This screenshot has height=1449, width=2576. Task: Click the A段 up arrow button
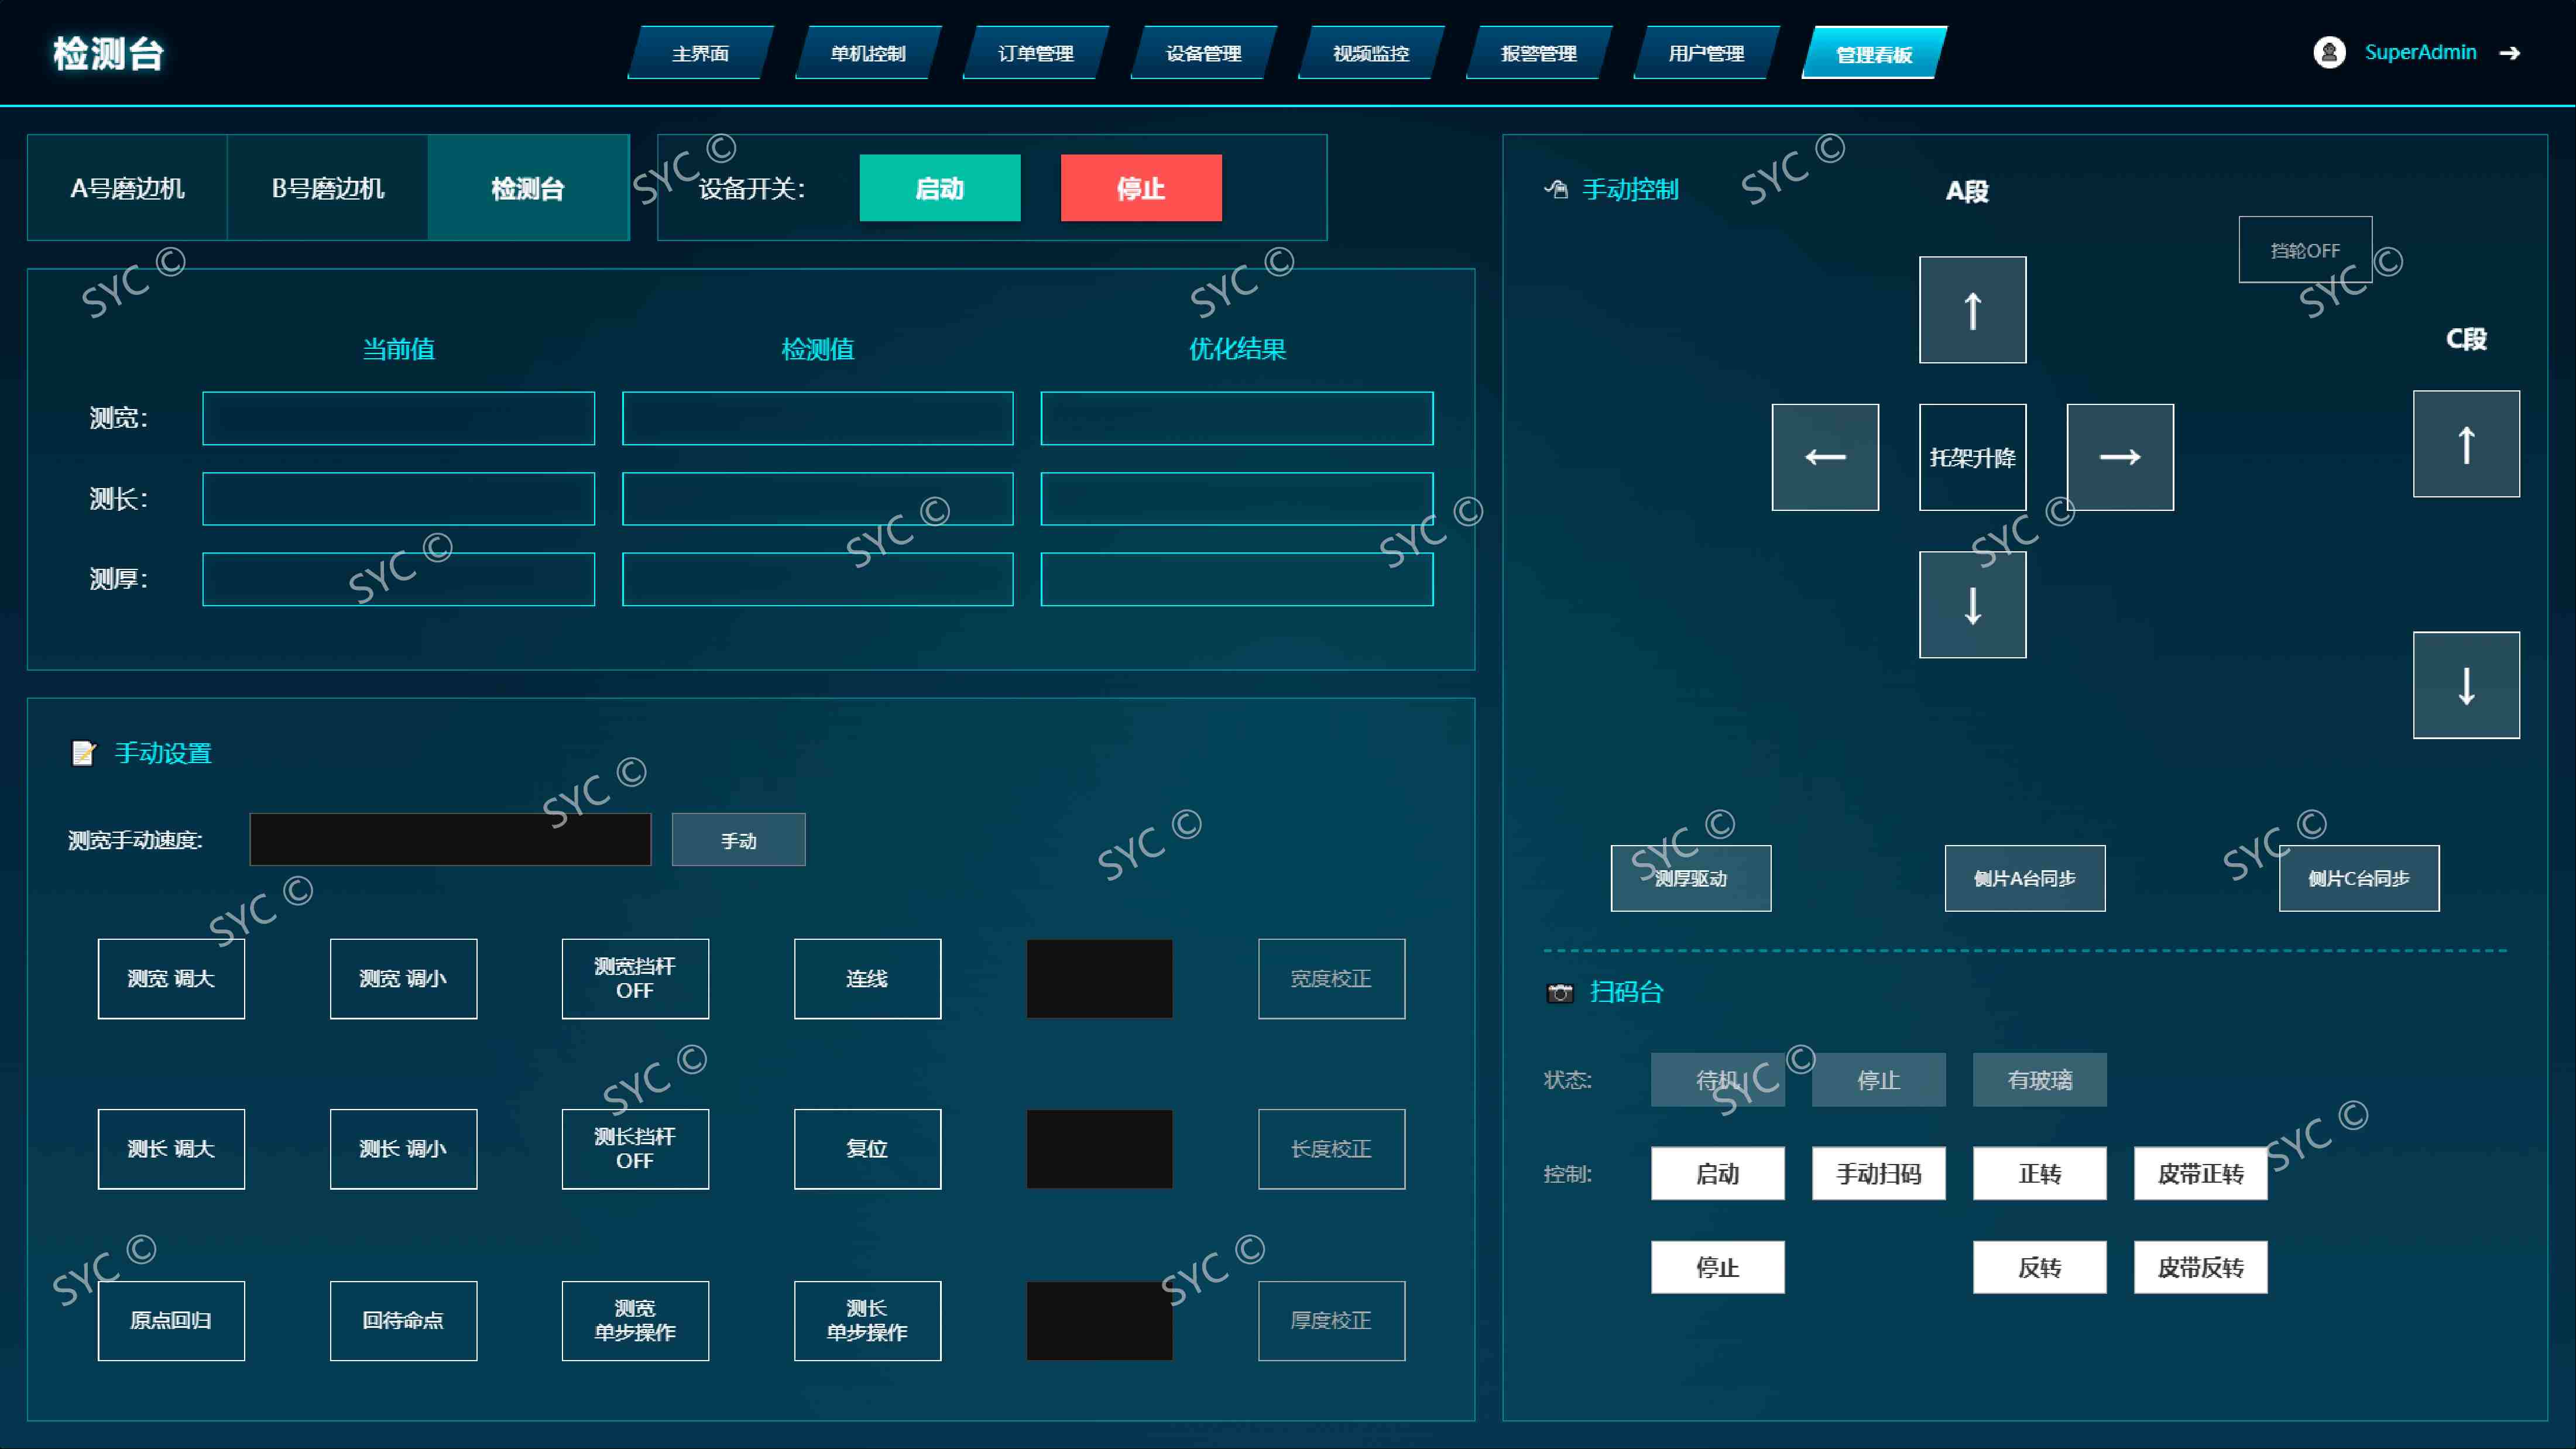(x=1972, y=310)
